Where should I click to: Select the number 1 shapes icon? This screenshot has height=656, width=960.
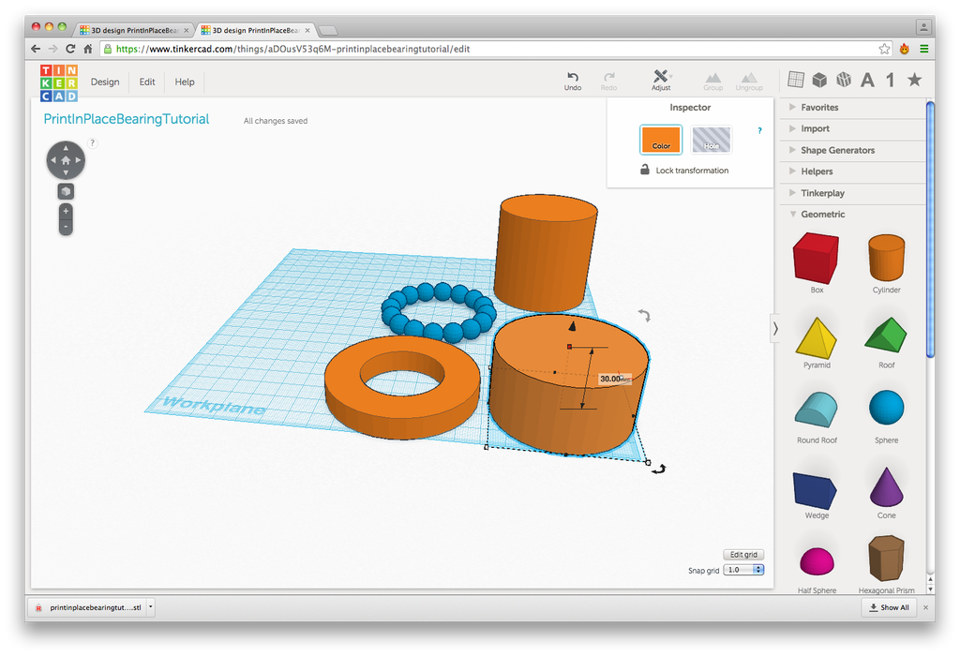click(x=891, y=80)
